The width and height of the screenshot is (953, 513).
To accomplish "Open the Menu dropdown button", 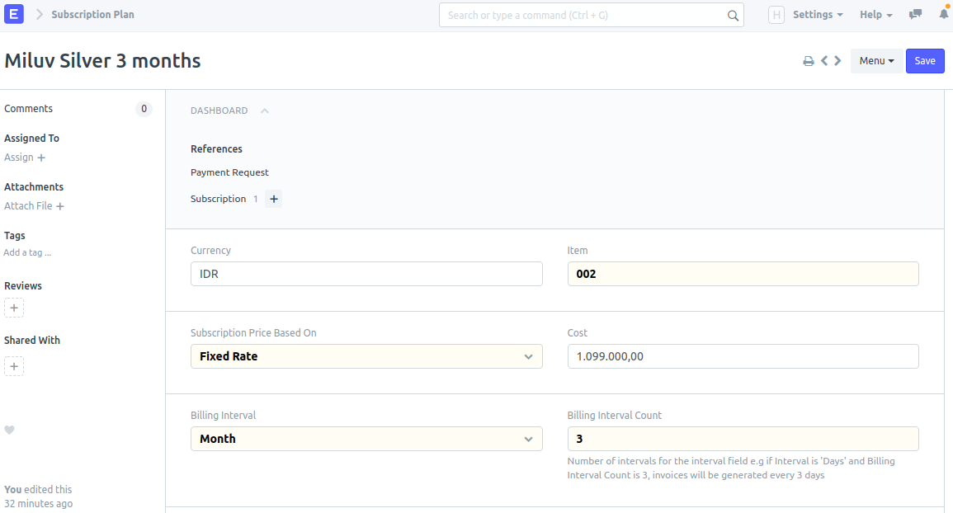I will coord(876,61).
